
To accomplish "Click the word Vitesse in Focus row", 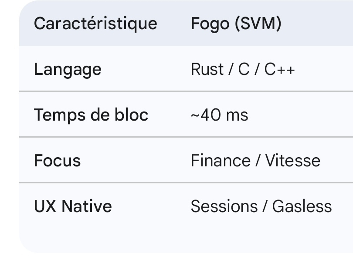I will tap(293, 161).
